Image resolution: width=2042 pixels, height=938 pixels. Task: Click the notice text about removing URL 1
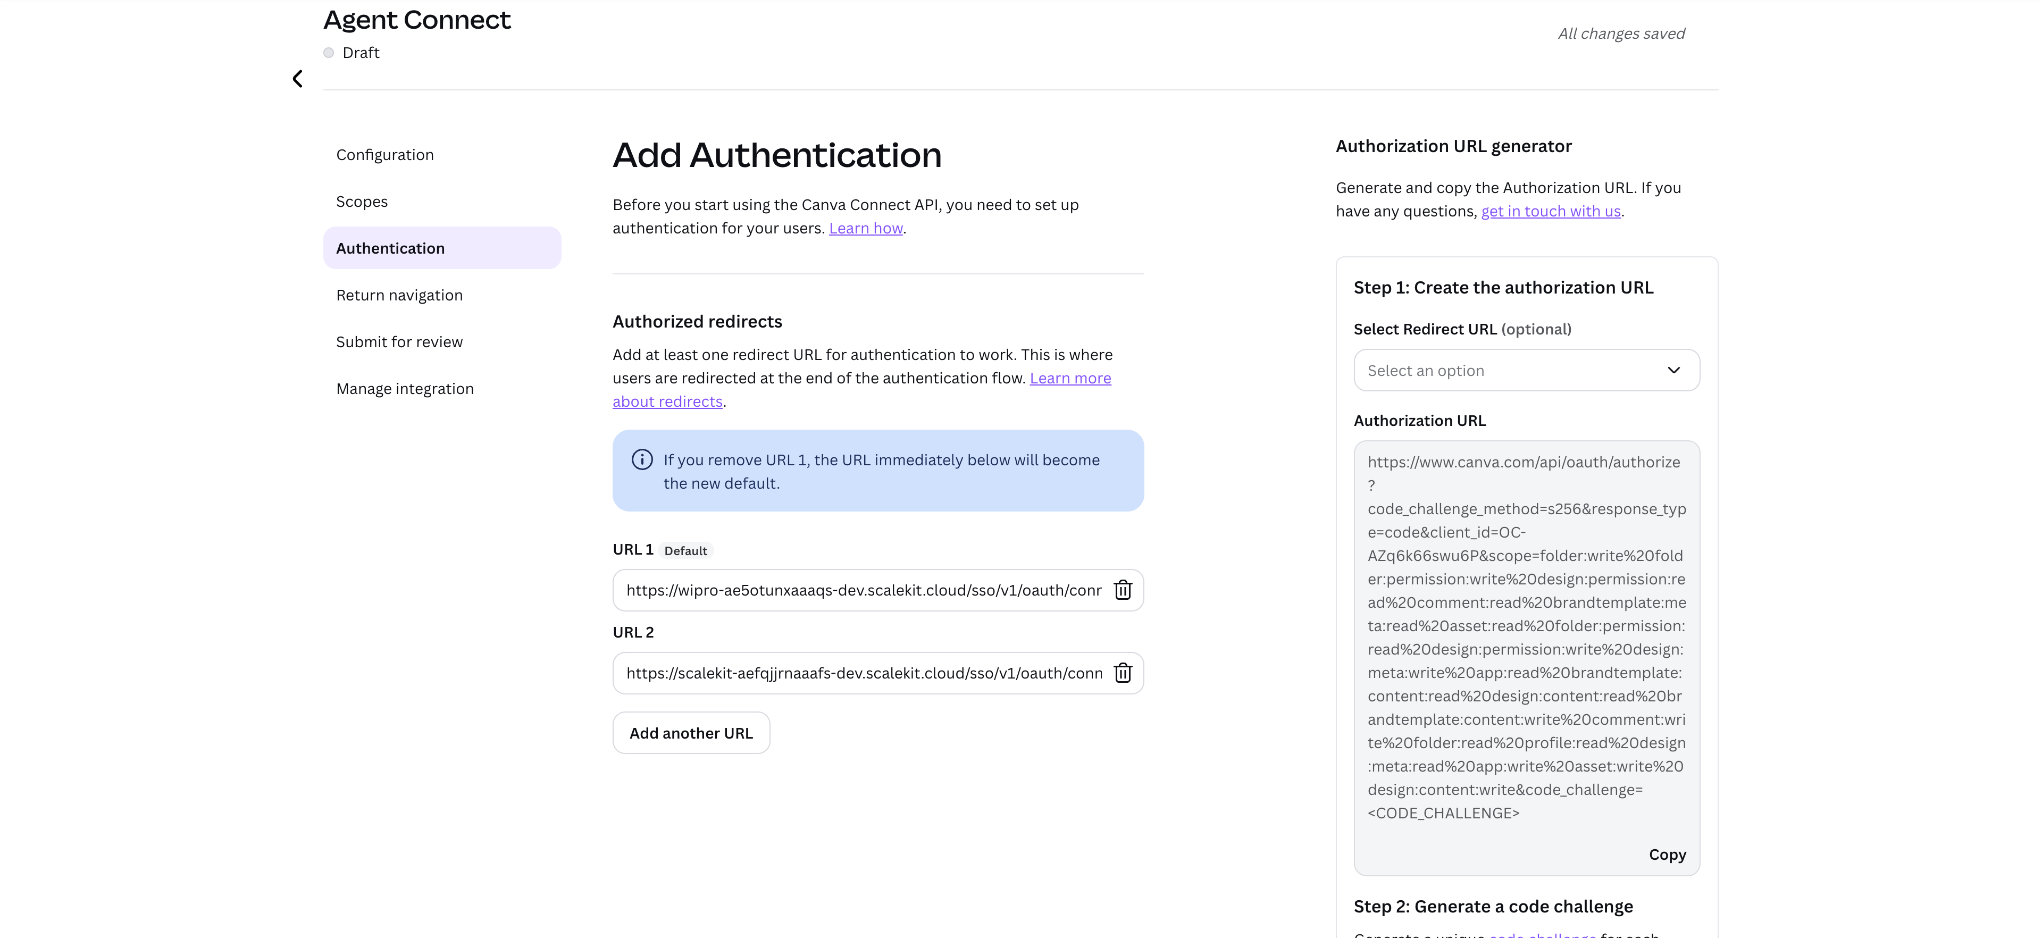tap(881, 472)
